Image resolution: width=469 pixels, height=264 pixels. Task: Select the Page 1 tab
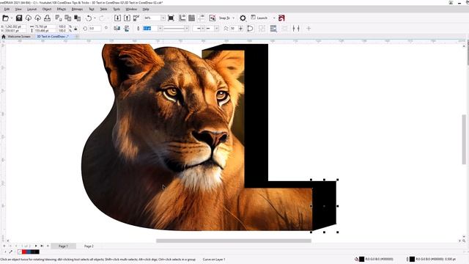63,246
